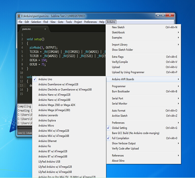Select the Arduino Fio board

pyautogui.click(x=69, y=146)
